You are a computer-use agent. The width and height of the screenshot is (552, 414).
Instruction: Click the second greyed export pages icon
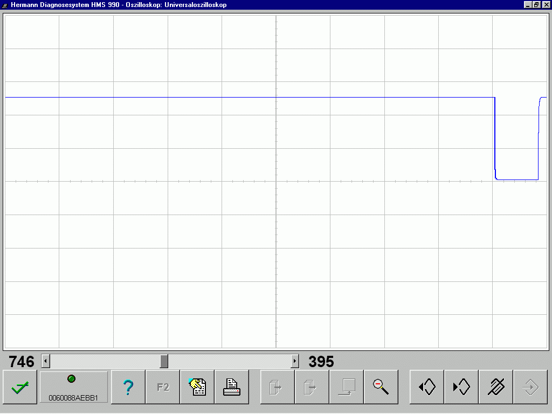tap(312, 387)
